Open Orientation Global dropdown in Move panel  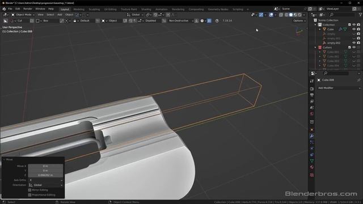click(45, 185)
